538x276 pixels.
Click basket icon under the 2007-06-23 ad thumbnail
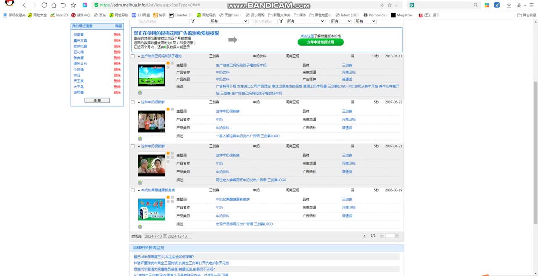pyautogui.click(x=140, y=138)
